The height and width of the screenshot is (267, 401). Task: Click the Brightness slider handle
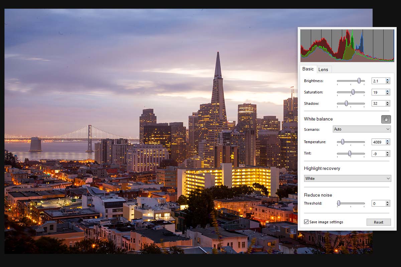[359, 81]
